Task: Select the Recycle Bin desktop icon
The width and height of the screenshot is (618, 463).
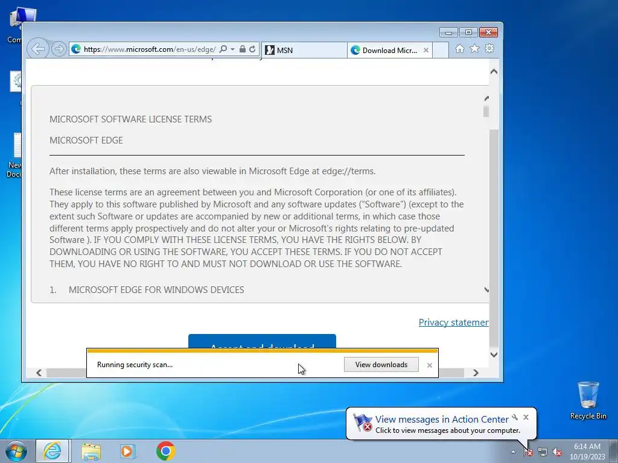Action: click(588, 400)
